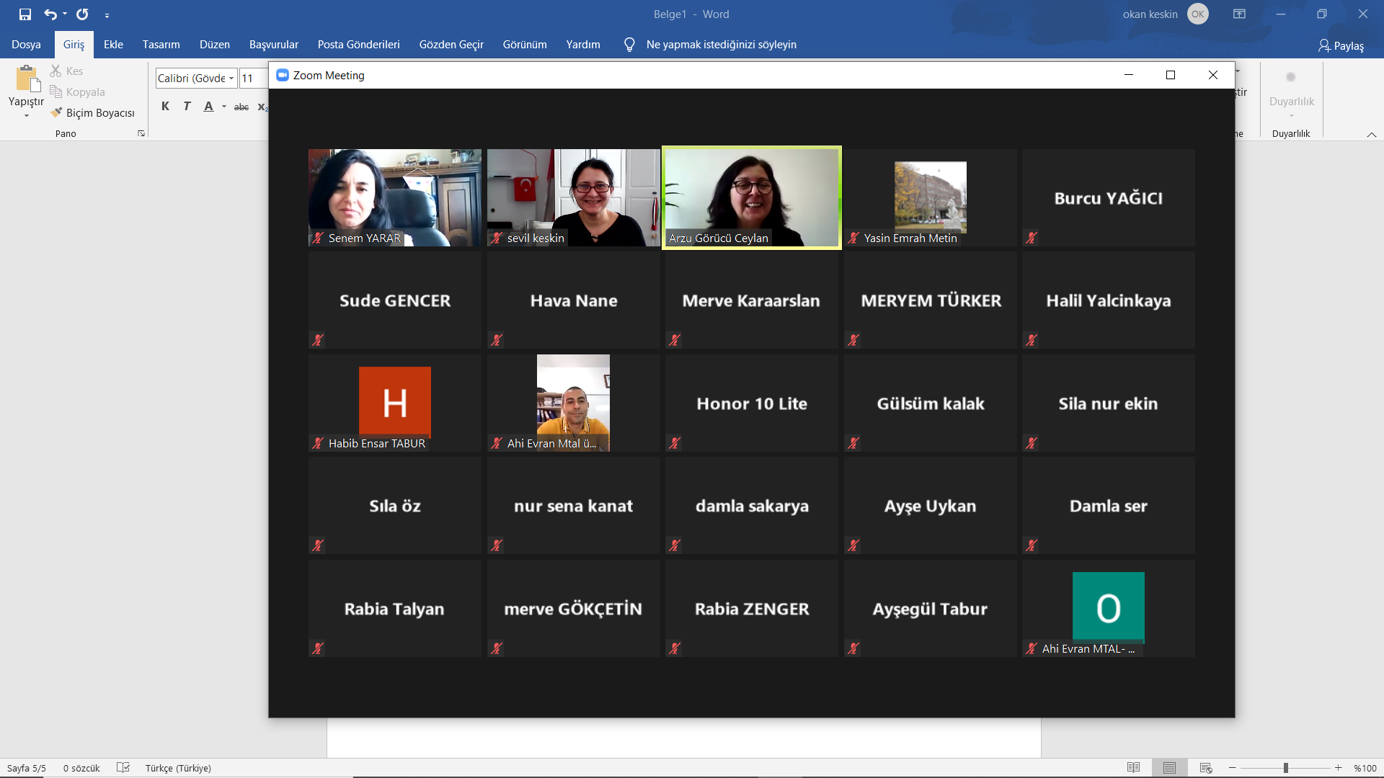Click the Türkçe (Türkiye) language indicator

(178, 768)
